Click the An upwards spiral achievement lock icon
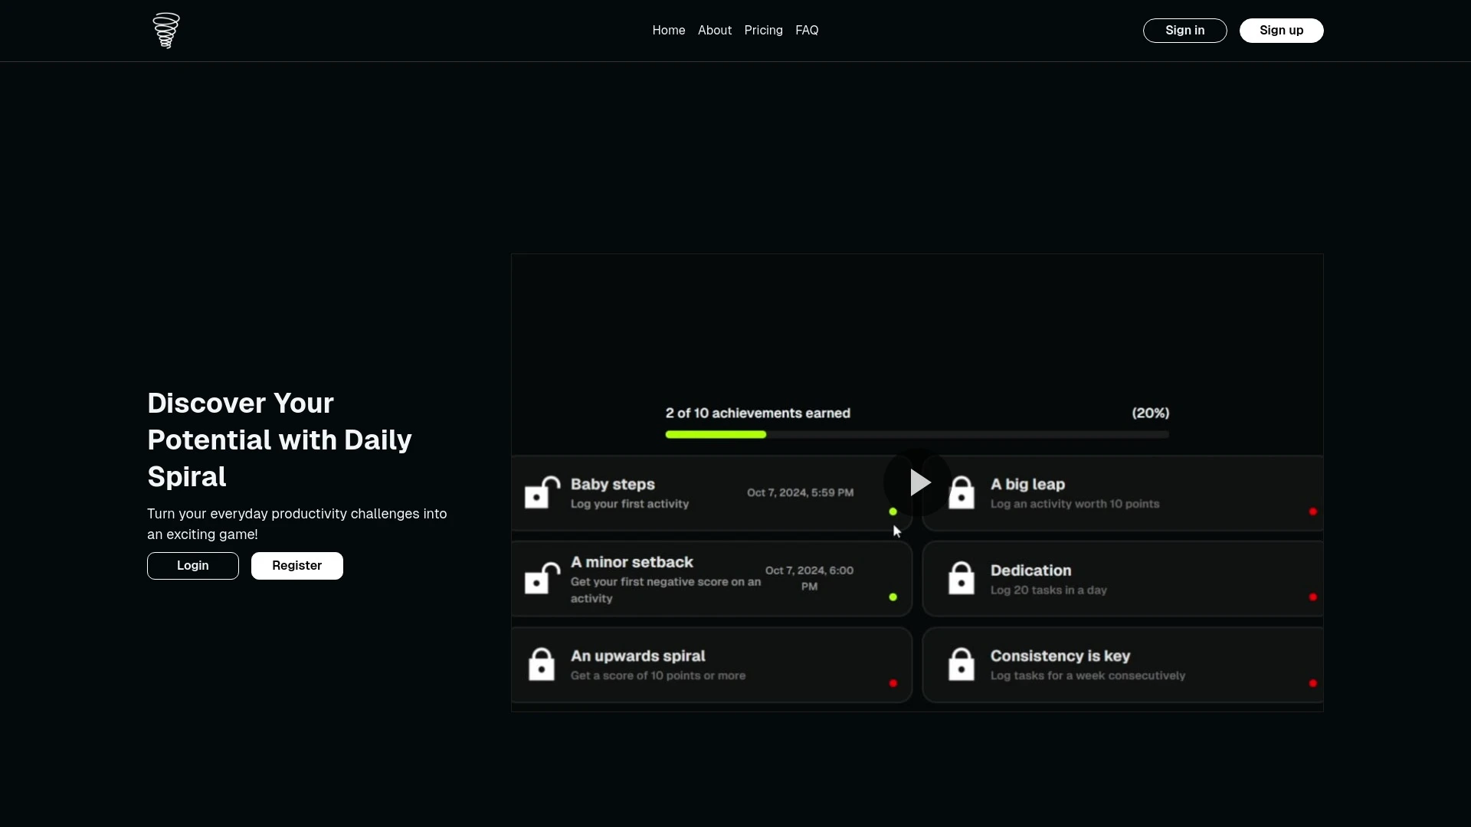The width and height of the screenshot is (1471, 827). [x=542, y=665]
